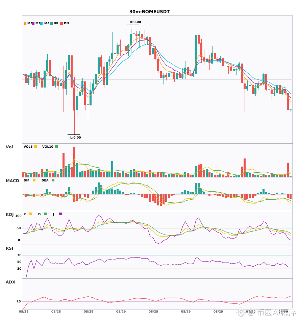This screenshot has width=299, height=321.
Task: Click the 70 axis value in RSI
Action: (x=19, y=255)
